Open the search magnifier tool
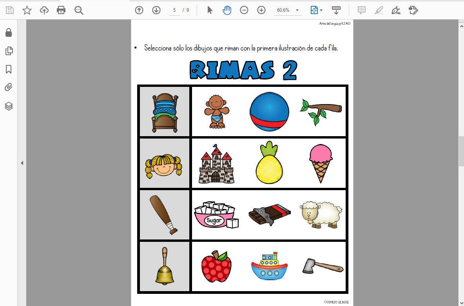This screenshot has height=306, width=464. [x=78, y=10]
